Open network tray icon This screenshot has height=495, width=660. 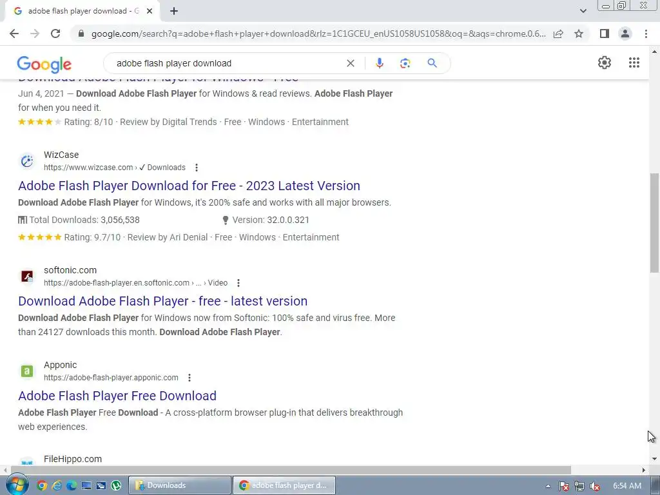(579, 486)
